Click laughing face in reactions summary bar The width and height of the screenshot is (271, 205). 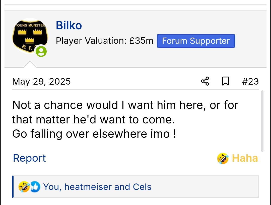pos(24,187)
